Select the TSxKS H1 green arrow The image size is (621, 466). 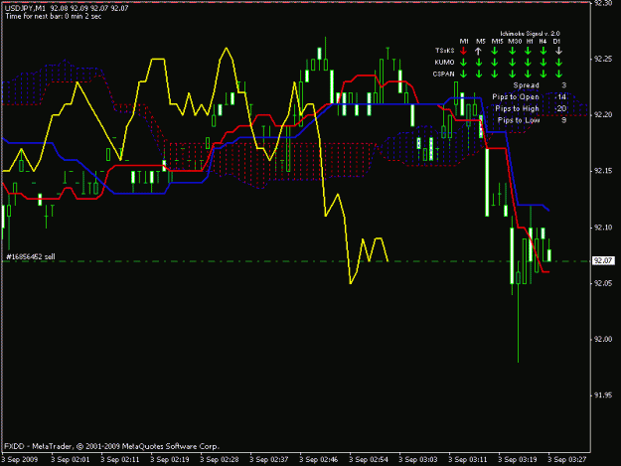[528, 51]
